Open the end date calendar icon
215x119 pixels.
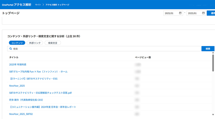point(203,13)
